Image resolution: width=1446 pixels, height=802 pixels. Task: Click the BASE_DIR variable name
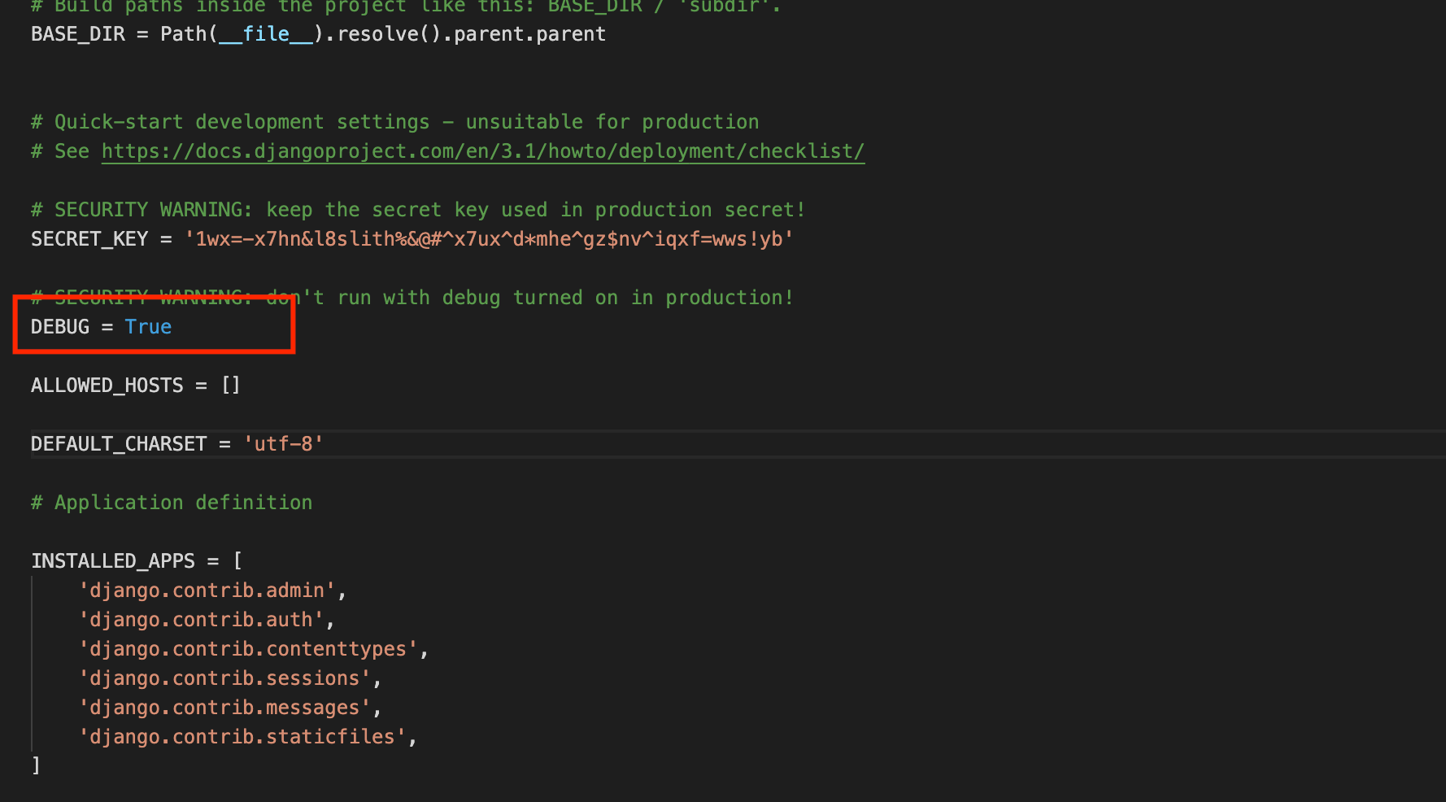77,33
